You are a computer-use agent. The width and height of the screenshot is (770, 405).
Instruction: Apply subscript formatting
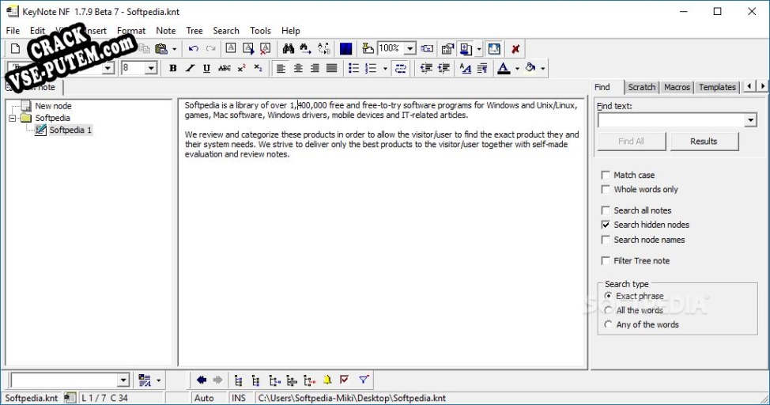pyautogui.click(x=259, y=68)
